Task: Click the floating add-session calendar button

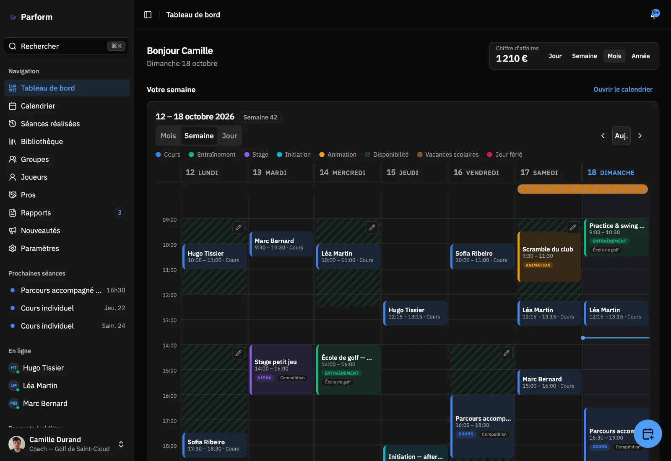Action: (x=648, y=434)
